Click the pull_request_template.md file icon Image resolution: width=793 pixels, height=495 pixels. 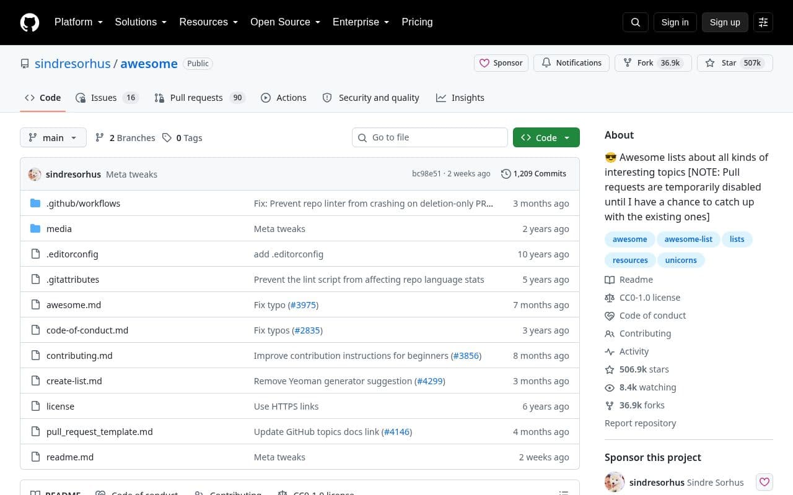click(35, 432)
